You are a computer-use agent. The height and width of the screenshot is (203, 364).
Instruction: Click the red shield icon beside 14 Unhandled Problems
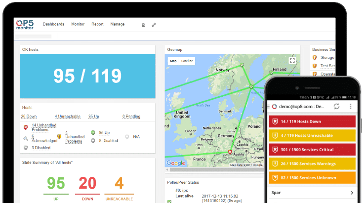click(26, 127)
